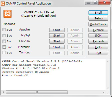Click the 'Status Check OK' log line
The image size is (112, 97).
tap(15, 76)
